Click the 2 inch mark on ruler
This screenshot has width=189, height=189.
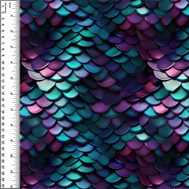coord(11,31)
